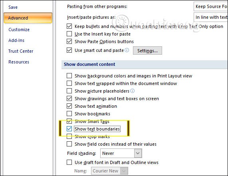This screenshot has height=176, width=228.
Task: Open Pasting from other programs dropdown
Action: 211,6
